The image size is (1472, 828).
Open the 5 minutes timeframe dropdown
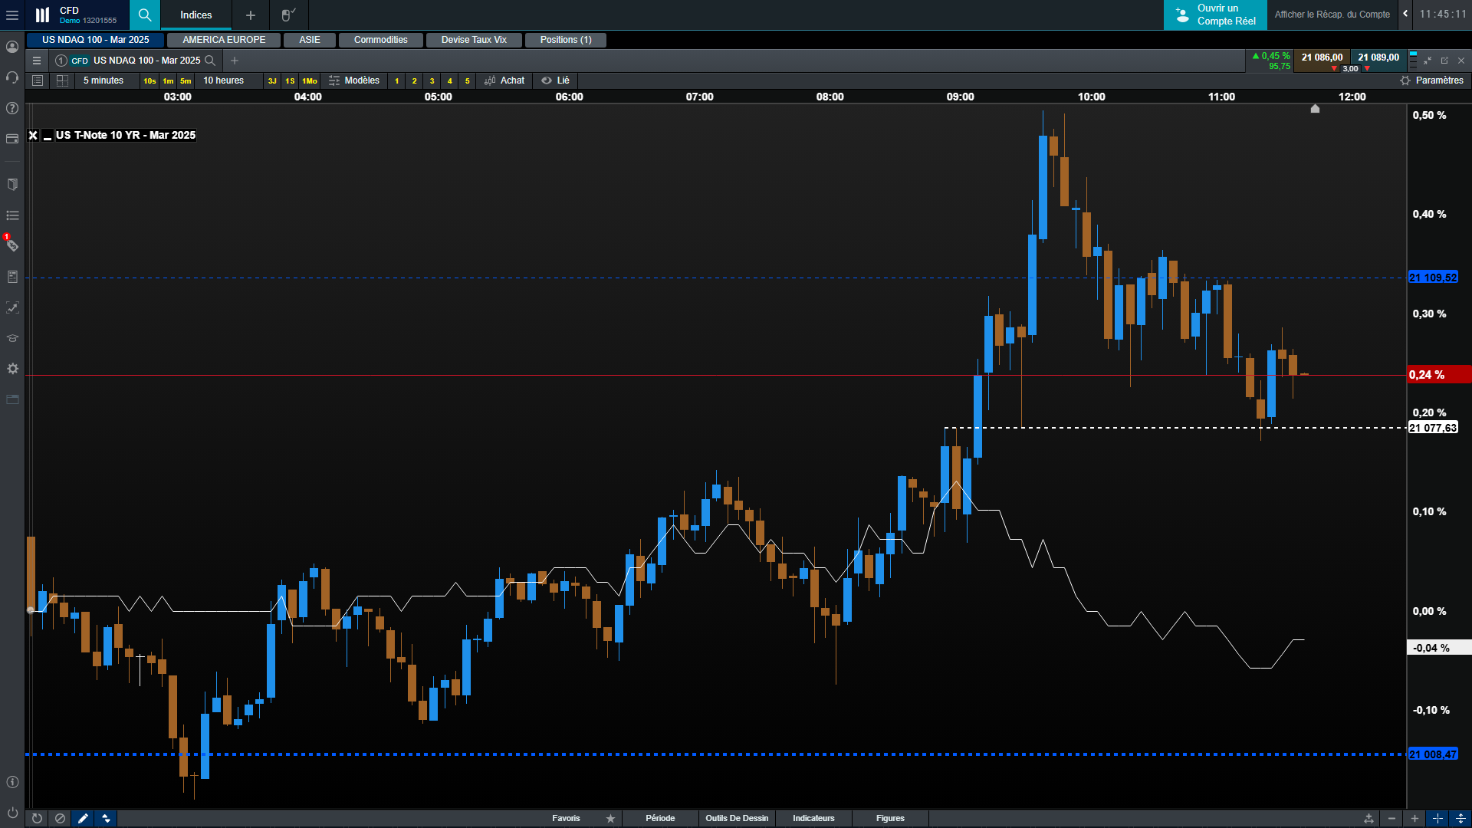point(103,80)
